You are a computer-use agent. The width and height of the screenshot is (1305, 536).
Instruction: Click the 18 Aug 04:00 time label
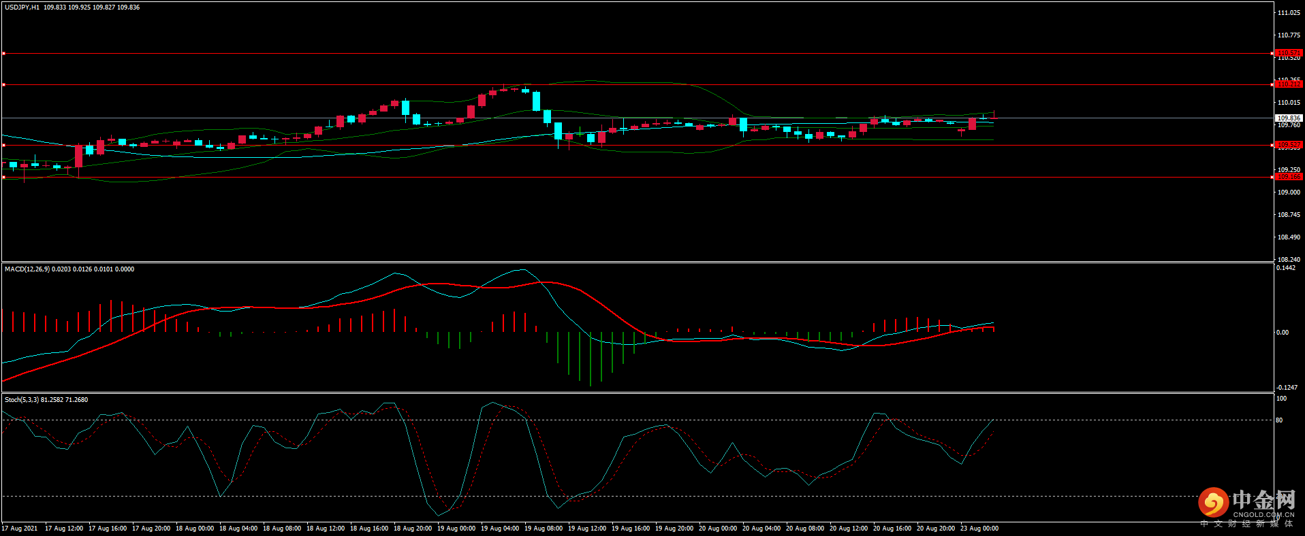[238, 529]
